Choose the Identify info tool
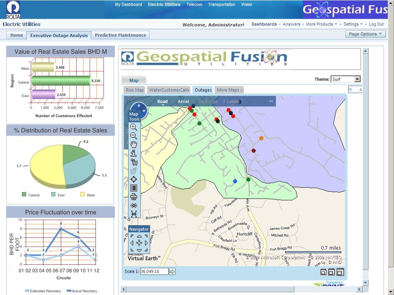Viewport: 394px width, 295px height. click(x=134, y=153)
